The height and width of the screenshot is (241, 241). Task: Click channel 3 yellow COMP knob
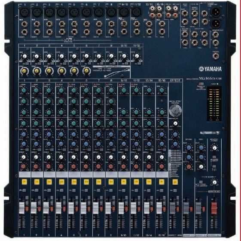point(49,71)
